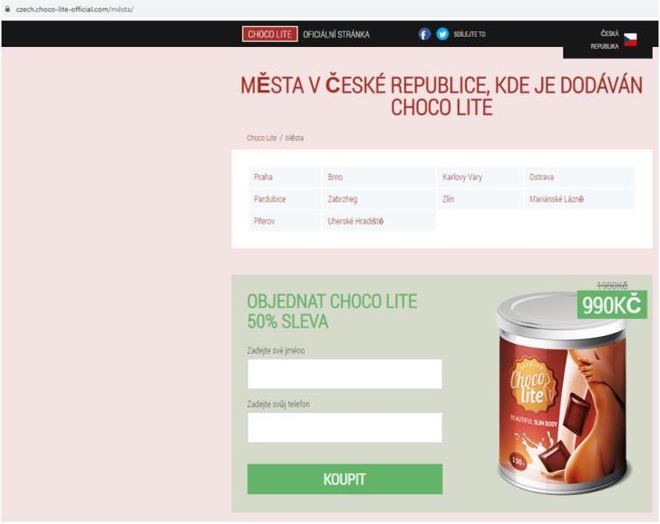Select Karlovy Vary from the cities
This screenshot has width=660, height=524.
(462, 177)
